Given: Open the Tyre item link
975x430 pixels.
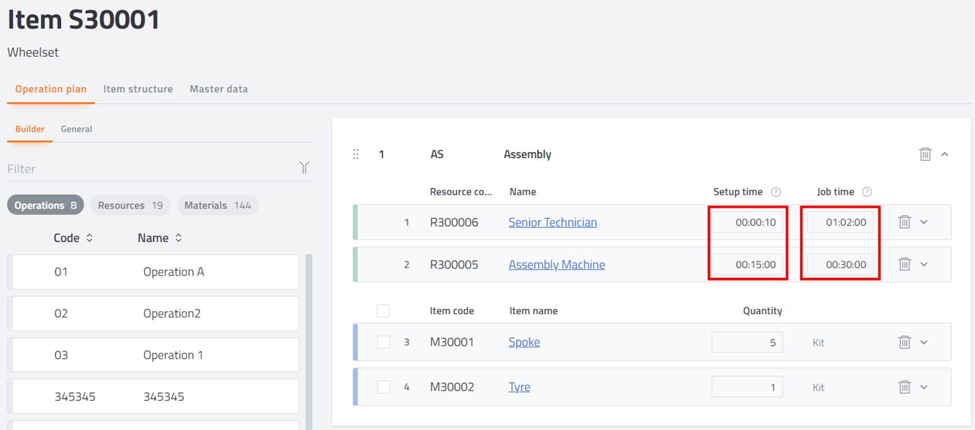Looking at the screenshot, I should pos(519,387).
